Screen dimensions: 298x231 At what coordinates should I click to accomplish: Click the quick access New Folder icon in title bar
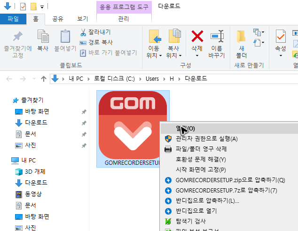coord(34,7)
